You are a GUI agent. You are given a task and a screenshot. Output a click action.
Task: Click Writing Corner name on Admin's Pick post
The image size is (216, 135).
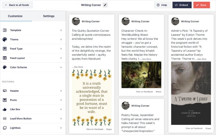(190, 21)
